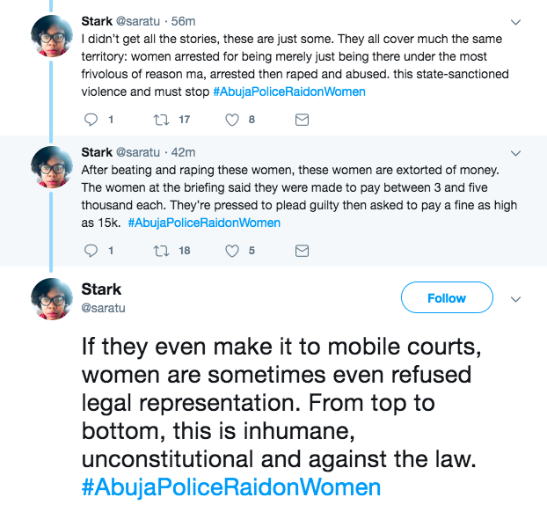This screenshot has width=547, height=512.
Task: Open the chevron menu beside Follow
Action: click(x=516, y=299)
